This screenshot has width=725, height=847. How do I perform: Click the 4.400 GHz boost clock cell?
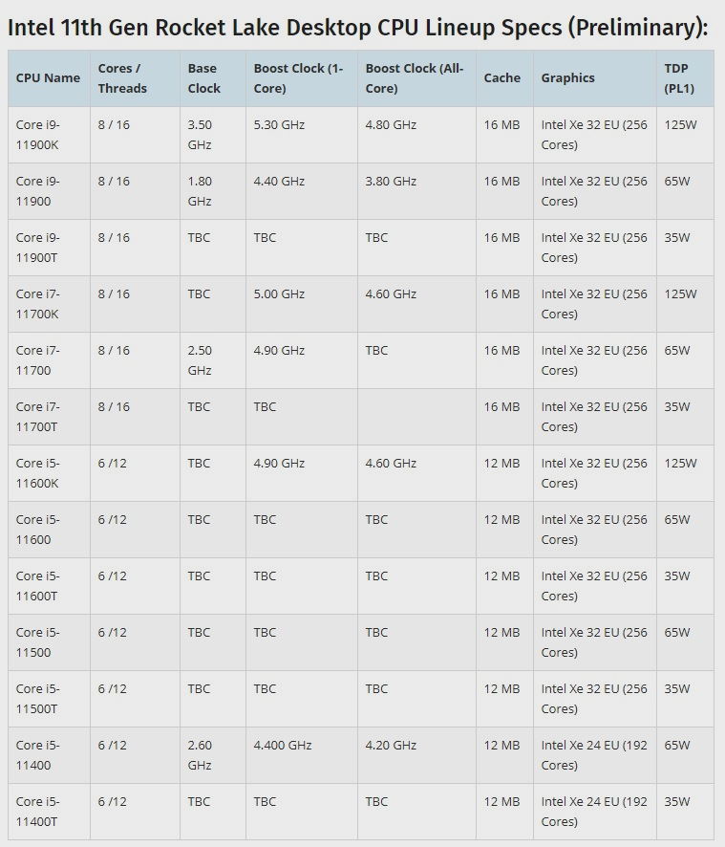click(283, 746)
